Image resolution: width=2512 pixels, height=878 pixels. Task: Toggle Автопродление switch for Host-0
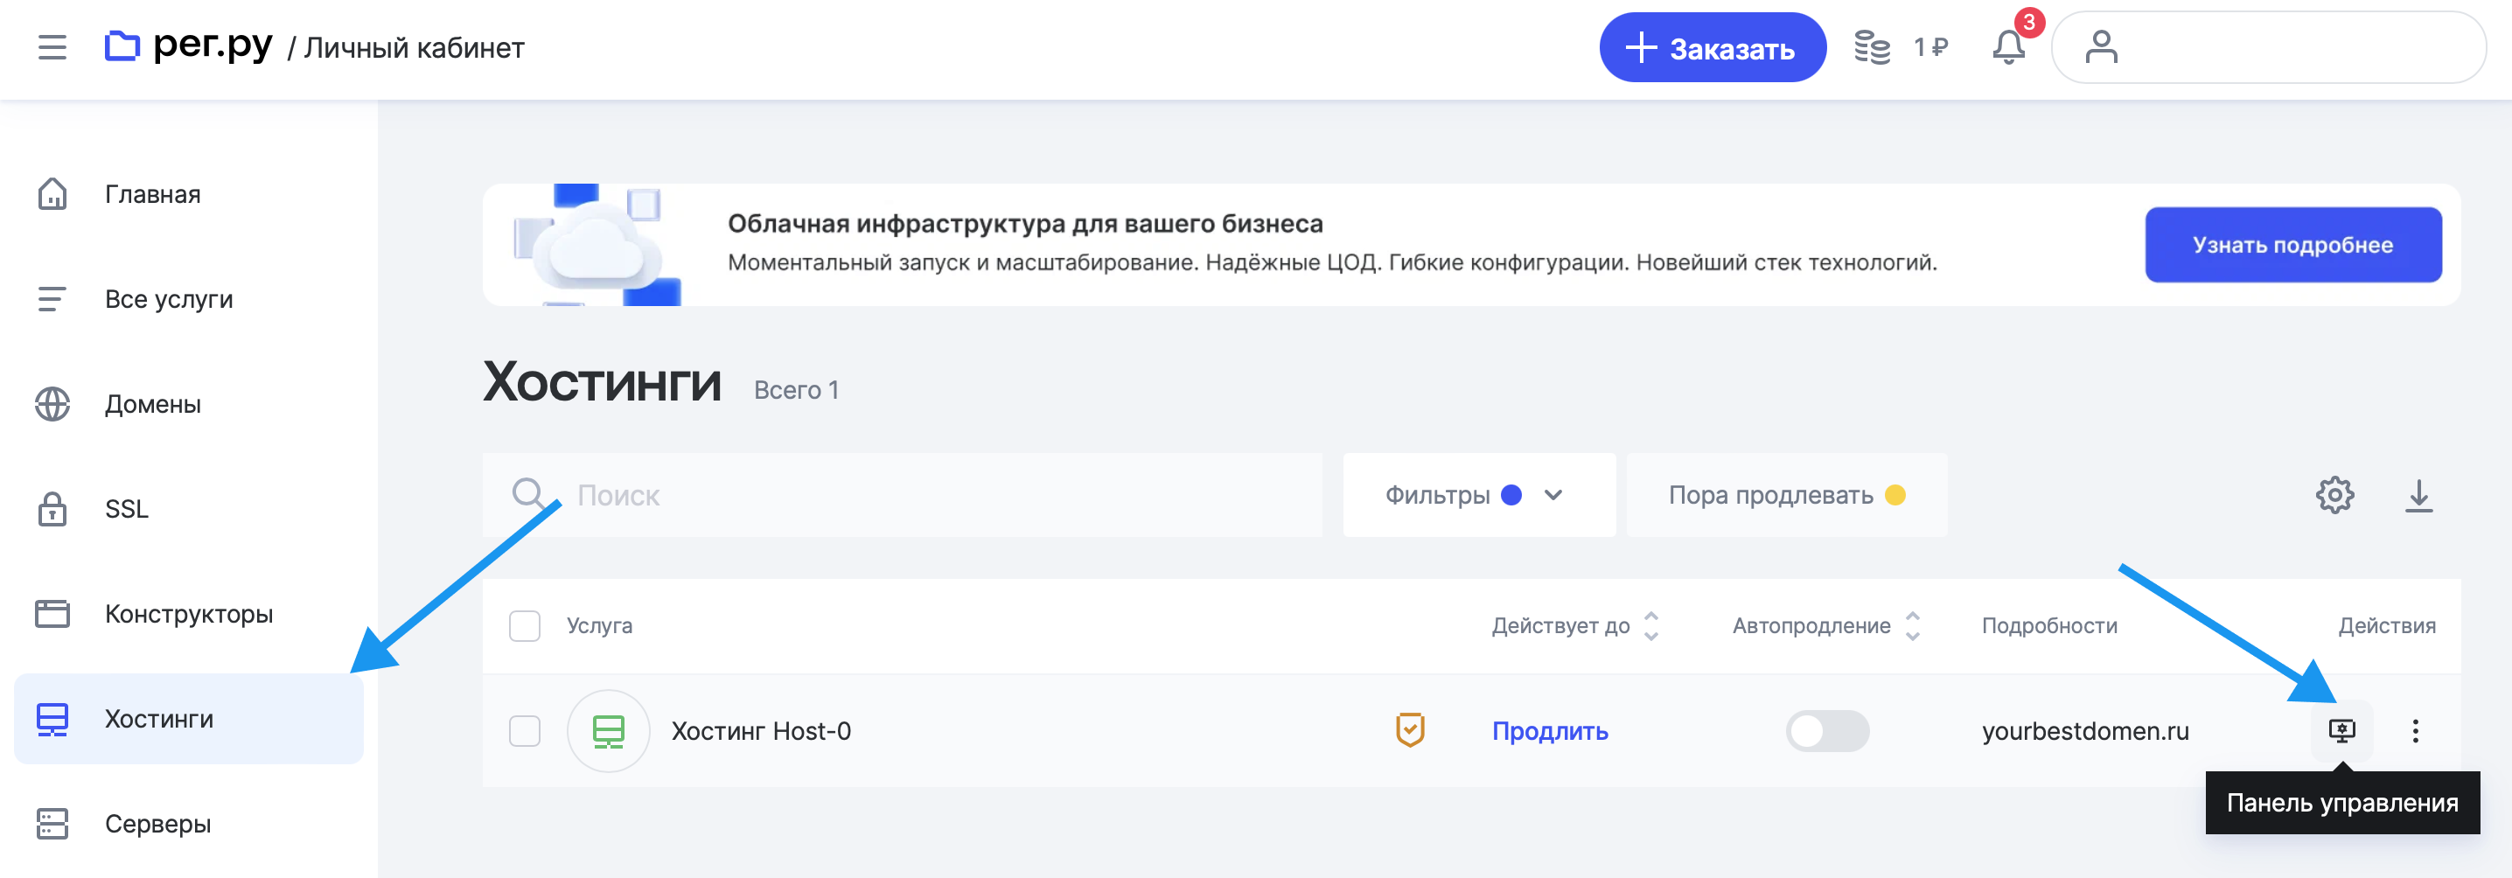tap(1827, 731)
